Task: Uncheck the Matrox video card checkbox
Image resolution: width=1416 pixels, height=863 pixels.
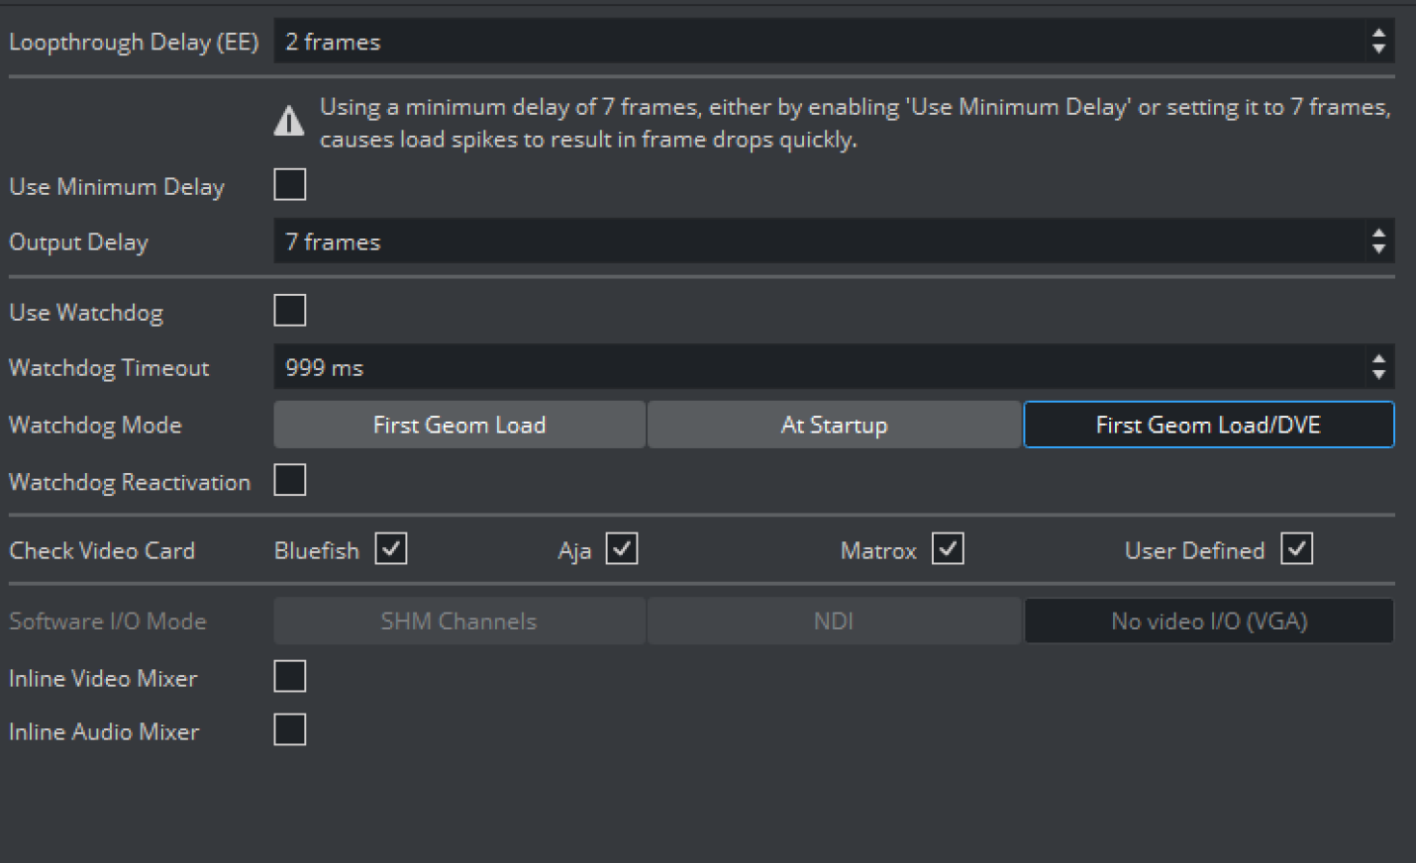Action: coord(948,549)
